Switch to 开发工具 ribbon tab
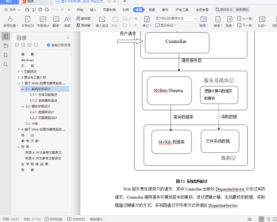Screen dimensions: 277x222 [182, 10]
